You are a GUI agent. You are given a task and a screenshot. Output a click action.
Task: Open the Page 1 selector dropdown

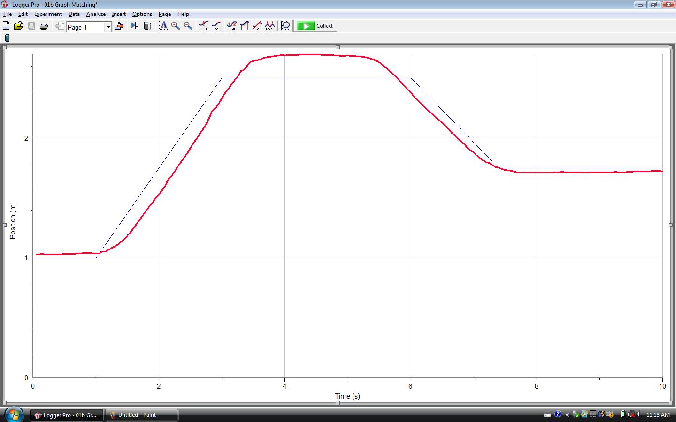[x=108, y=27]
